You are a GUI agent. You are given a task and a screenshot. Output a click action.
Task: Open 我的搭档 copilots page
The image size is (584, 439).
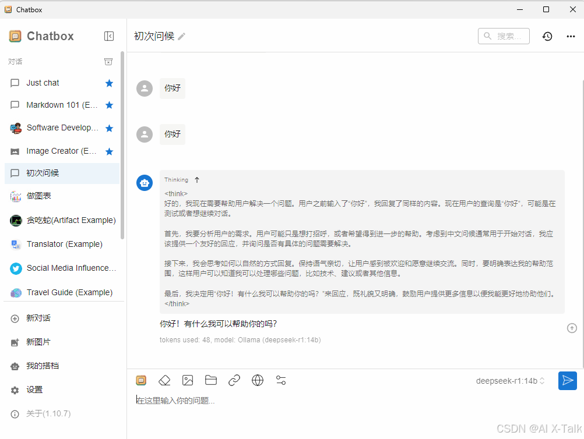[62, 366]
